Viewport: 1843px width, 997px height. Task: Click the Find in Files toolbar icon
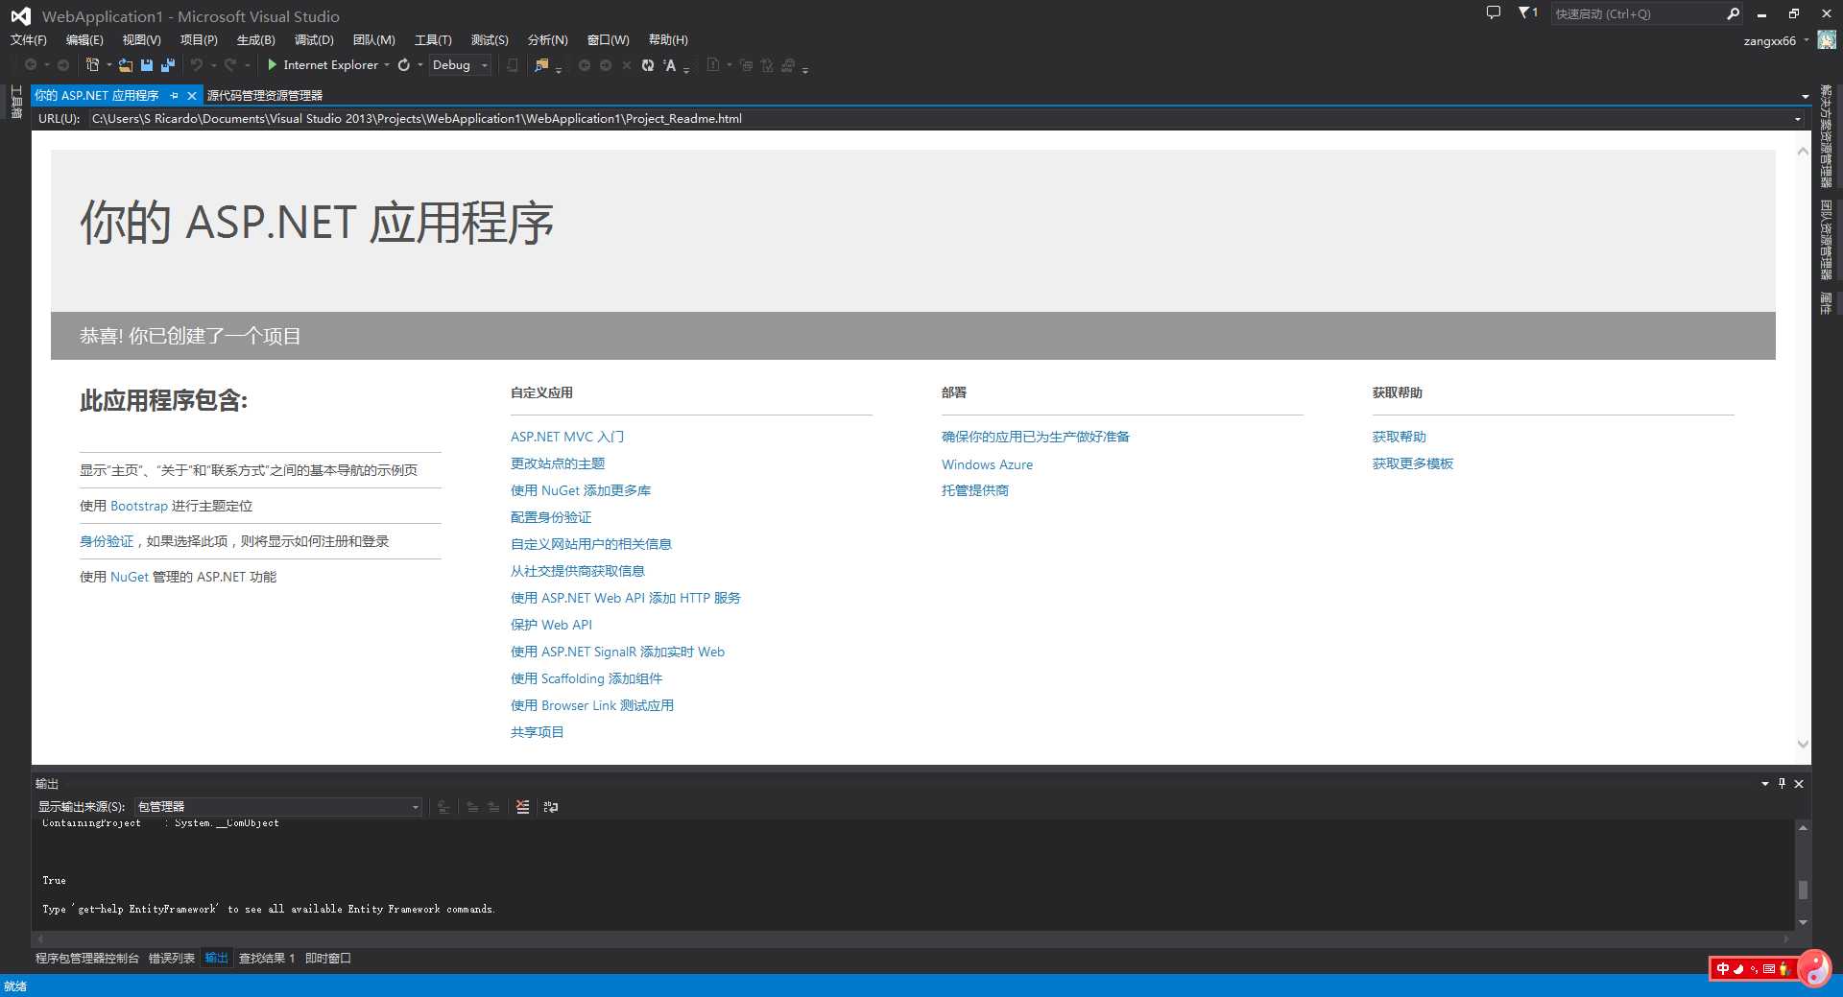(x=542, y=65)
